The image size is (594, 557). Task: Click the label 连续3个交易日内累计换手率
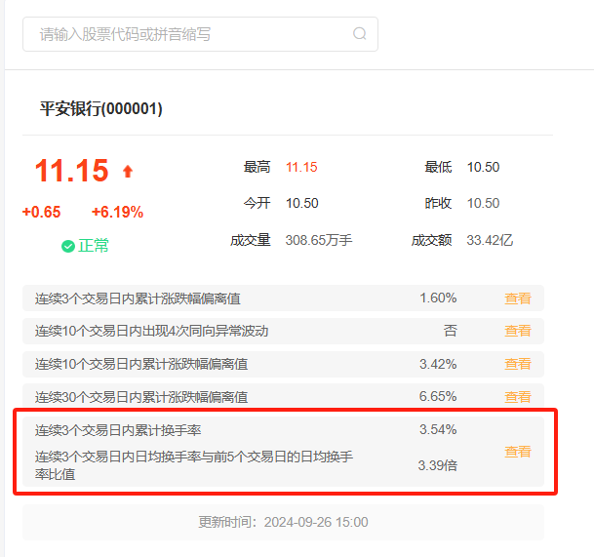[118, 430]
